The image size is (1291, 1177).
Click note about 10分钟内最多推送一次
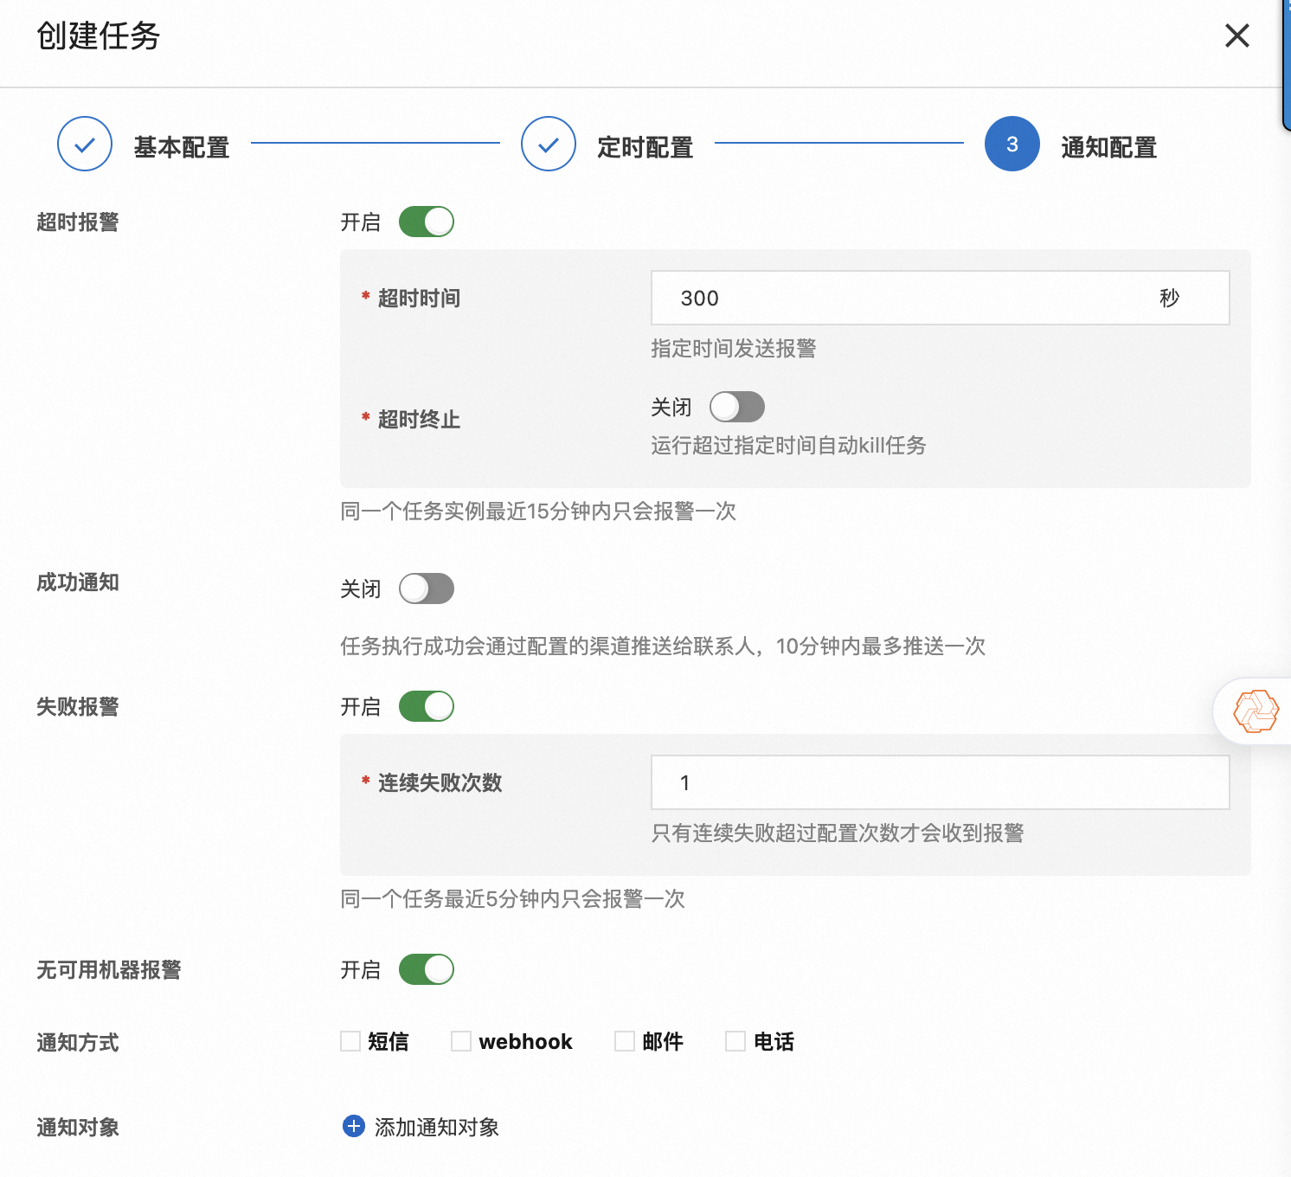tap(663, 646)
